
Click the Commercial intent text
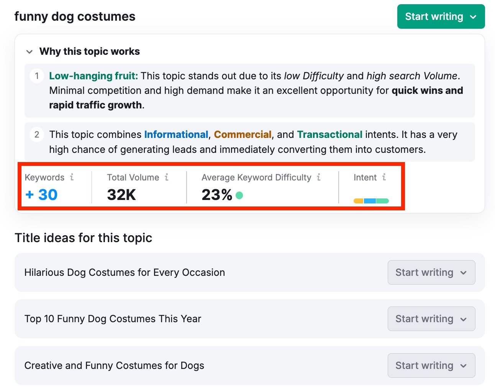(x=243, y=134)
